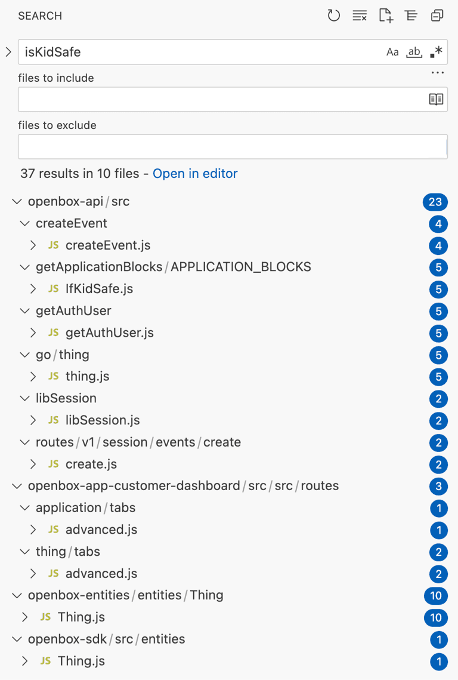Open a new Search Editor
The width and height of the screenshot is (458, 680).
pyautogui.click(x=385, y=16)
